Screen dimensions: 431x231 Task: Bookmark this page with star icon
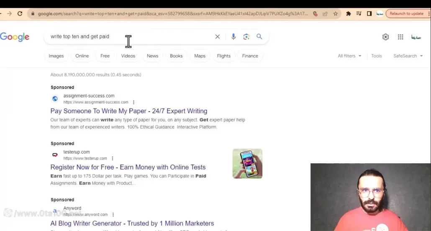336,13
